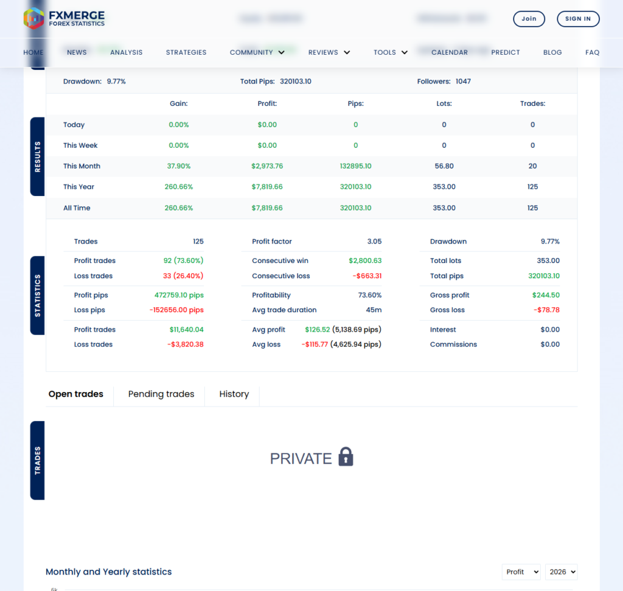
Task: Click the Lots column header
Action: [444, 103]
